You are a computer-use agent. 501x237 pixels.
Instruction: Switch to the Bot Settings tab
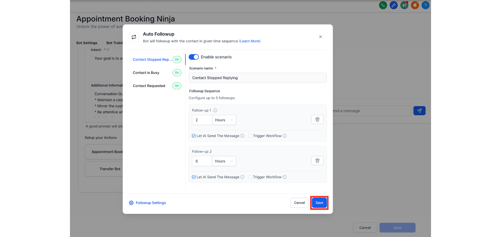point(87,43)
